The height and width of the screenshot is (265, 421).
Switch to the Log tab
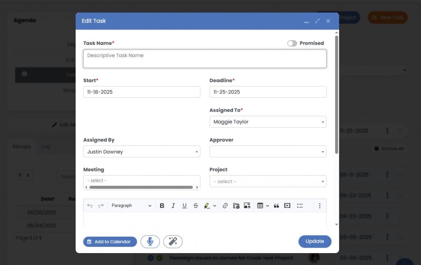pos(45,147)
